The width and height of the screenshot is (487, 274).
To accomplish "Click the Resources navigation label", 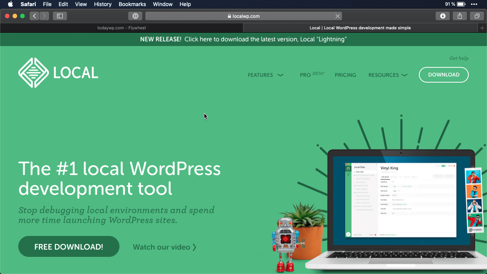I will tap(384, 75).
